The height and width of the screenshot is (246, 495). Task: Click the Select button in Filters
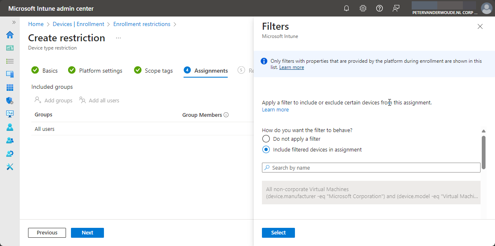point(278,233)
